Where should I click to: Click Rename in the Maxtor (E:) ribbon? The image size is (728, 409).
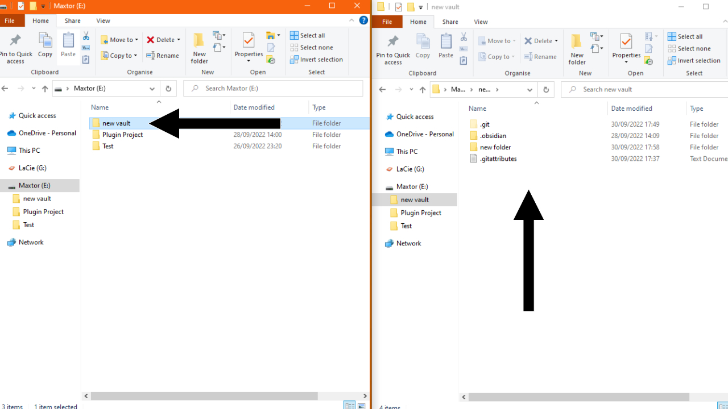[x=163, y=56]
